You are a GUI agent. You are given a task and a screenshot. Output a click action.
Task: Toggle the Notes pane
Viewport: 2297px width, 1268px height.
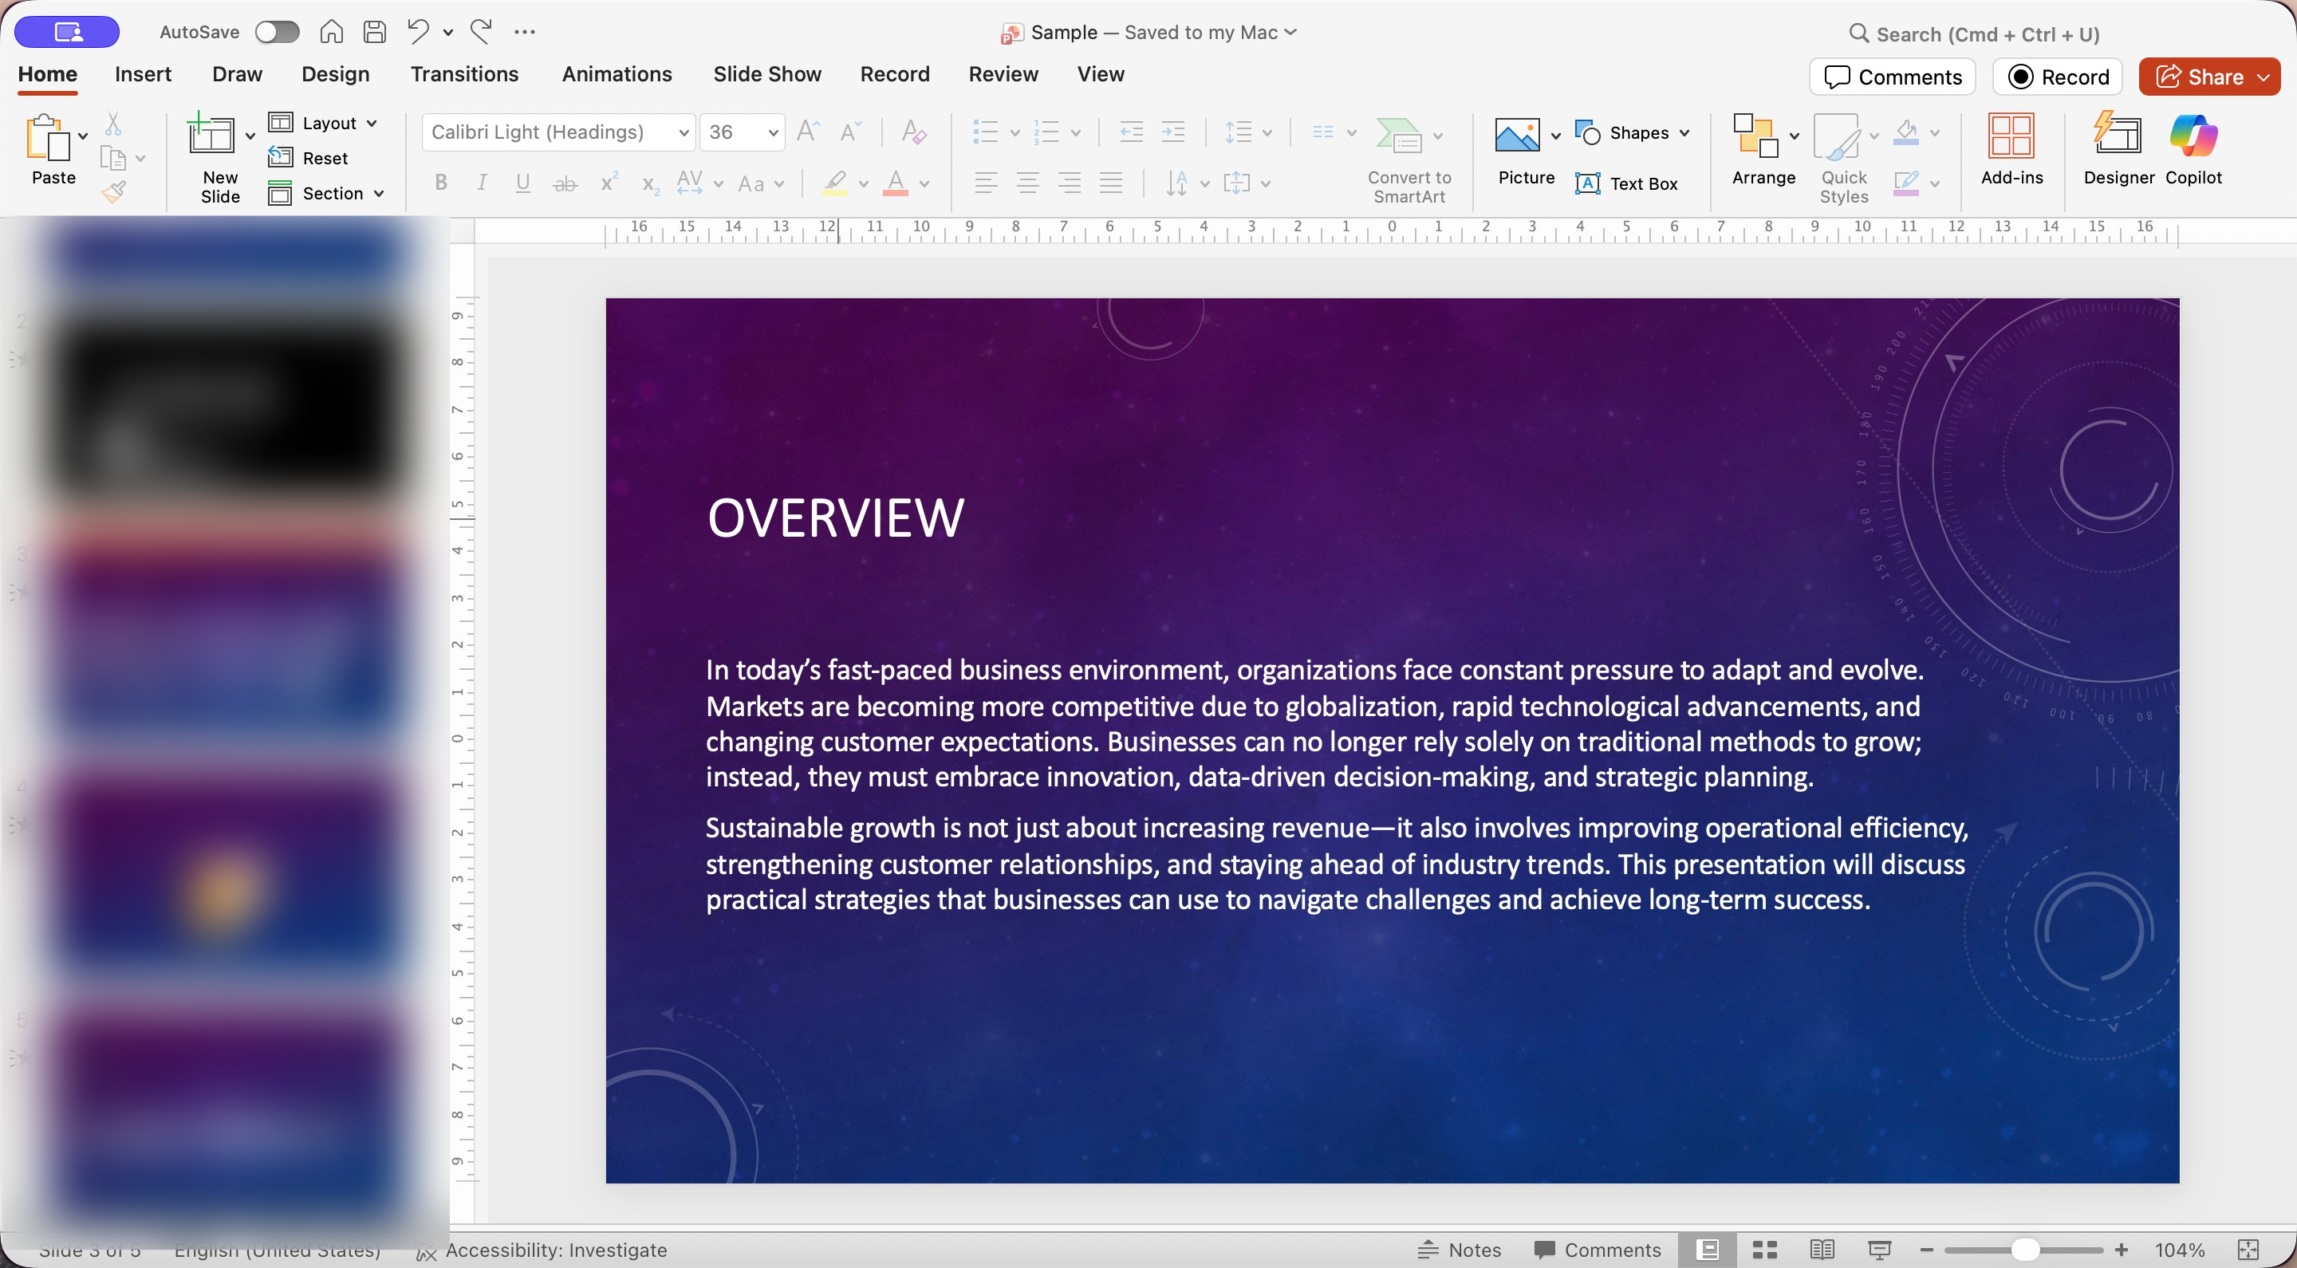pyautogui.click(x=1459, y=1250)
